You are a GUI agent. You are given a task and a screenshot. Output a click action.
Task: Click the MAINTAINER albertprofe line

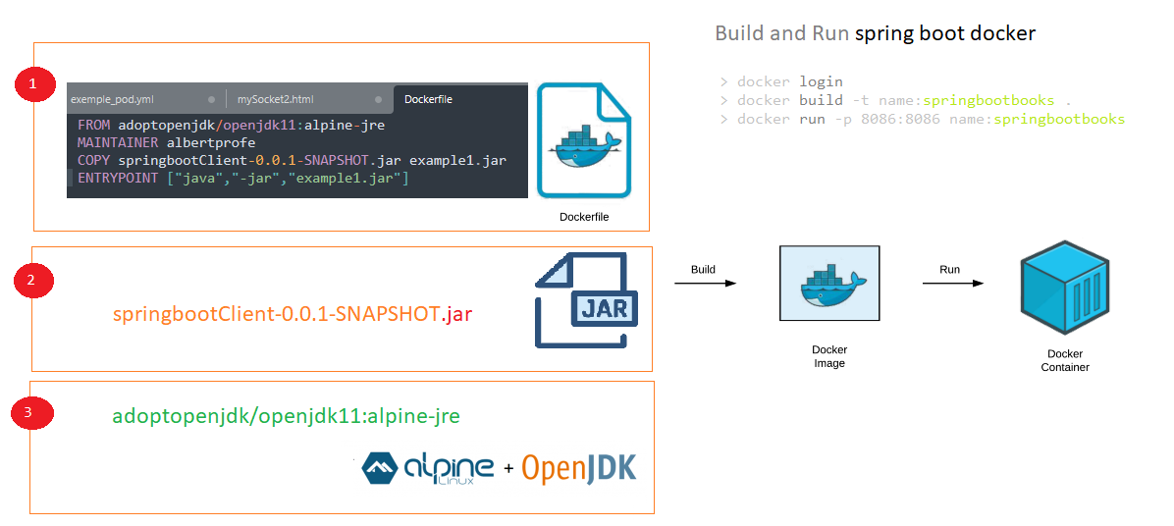166,143
